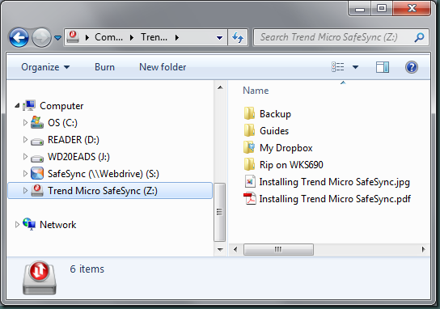
Task: Click SafeSync drive icon in details pane
Action: click(x=40, y=277)
